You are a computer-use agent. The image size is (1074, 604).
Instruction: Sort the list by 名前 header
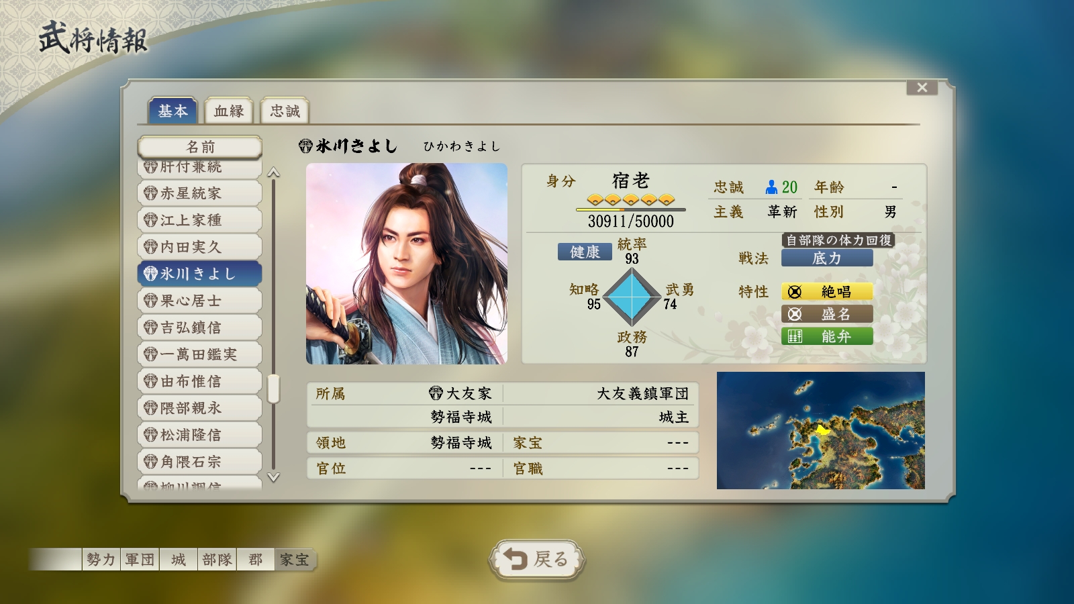tap(200, 147)
